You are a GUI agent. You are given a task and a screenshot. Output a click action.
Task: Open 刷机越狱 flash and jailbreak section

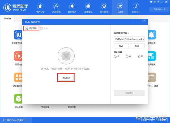[x=104, y=8]
